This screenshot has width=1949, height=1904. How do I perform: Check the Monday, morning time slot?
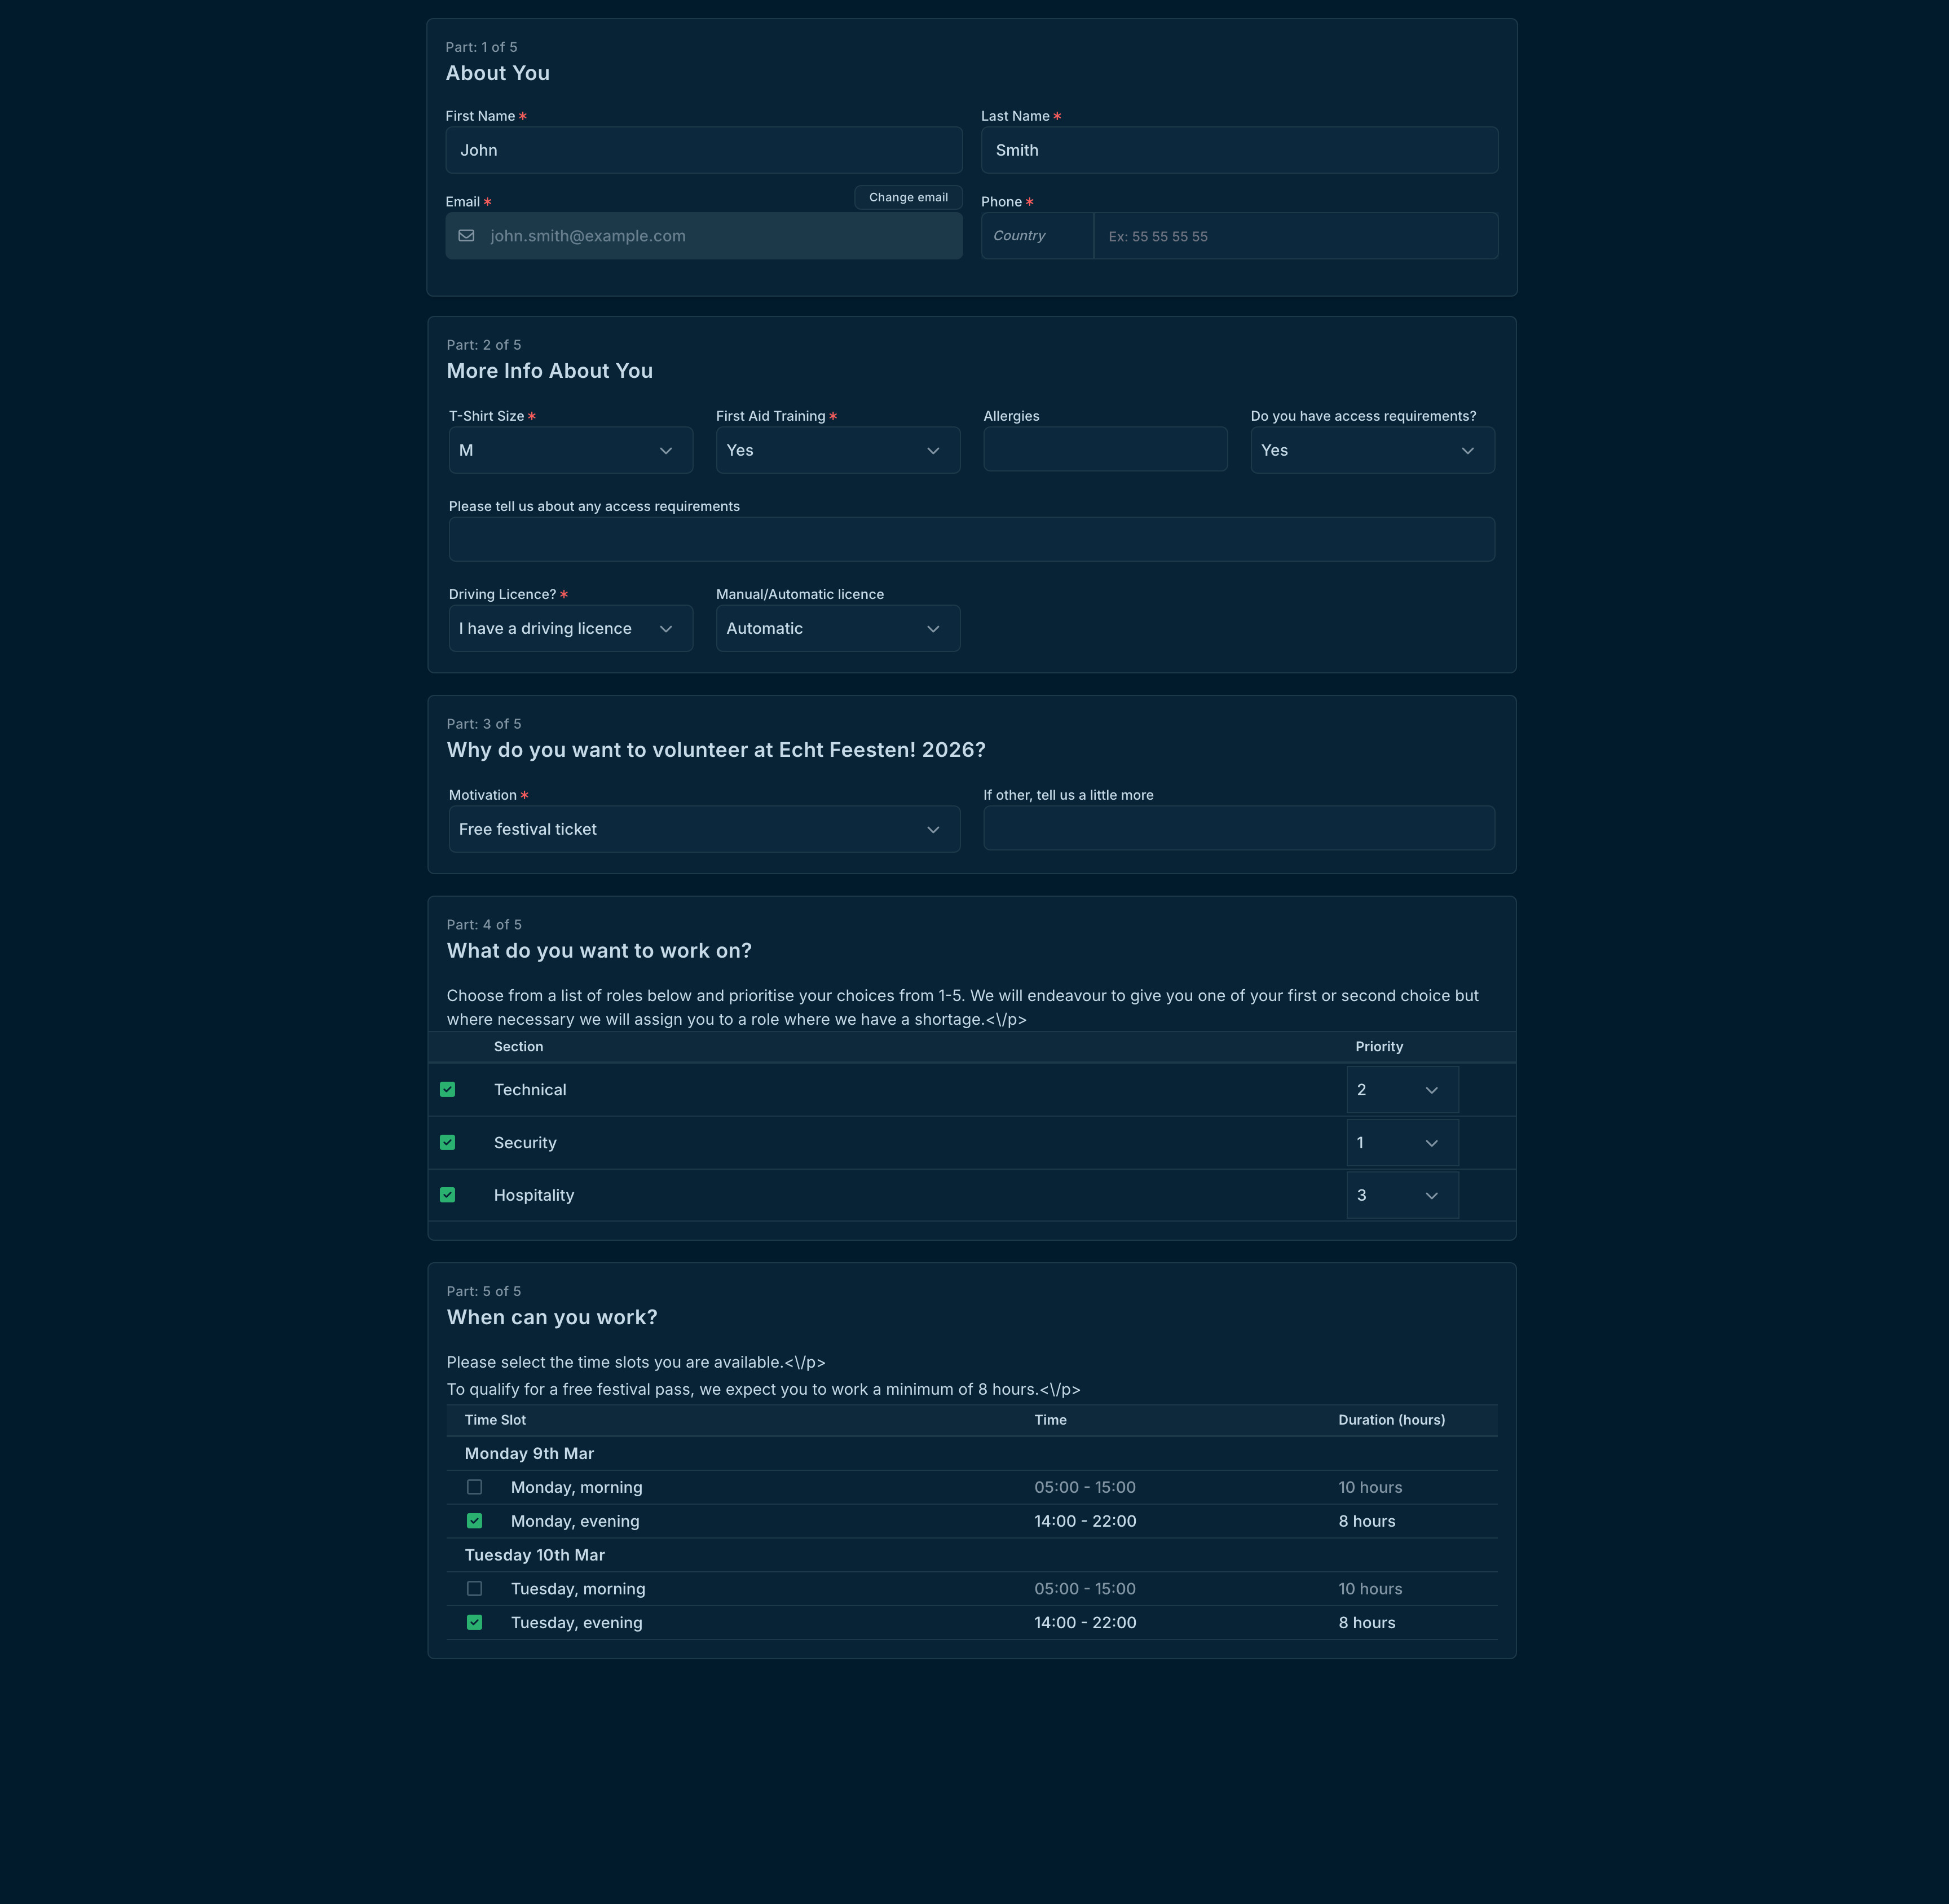pos(475,1487)
